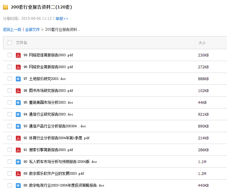The width and height of the screenshot is (227, 188).
Task: Click Word icon for 97 土地报价研究2003
Action: 18,79
